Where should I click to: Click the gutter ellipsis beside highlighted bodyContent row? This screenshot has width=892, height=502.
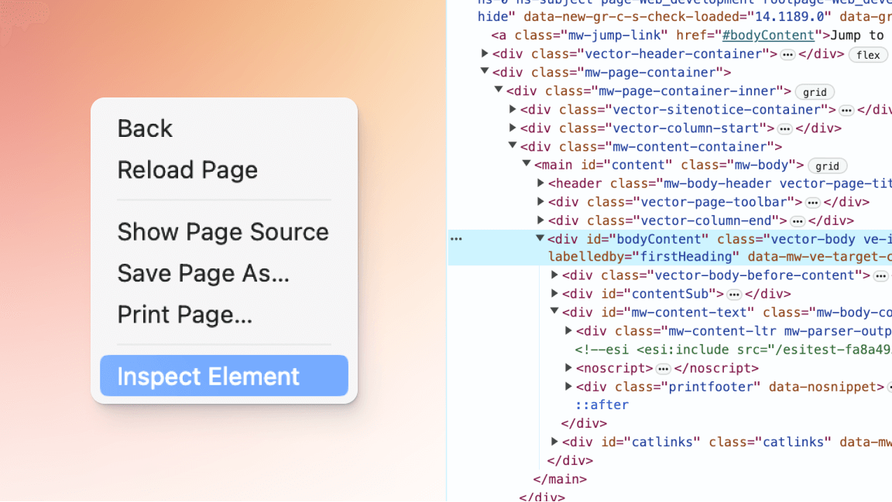pyautogui.click(x=456, y=238)
